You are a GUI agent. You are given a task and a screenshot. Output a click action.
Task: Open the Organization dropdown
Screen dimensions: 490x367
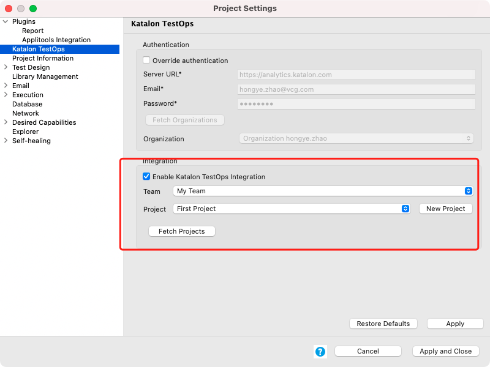coord(356,138)
